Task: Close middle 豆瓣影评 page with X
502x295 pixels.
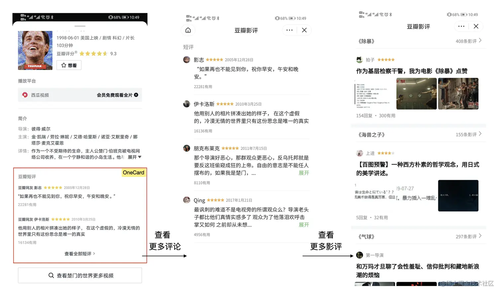Action: click(304, 30)
